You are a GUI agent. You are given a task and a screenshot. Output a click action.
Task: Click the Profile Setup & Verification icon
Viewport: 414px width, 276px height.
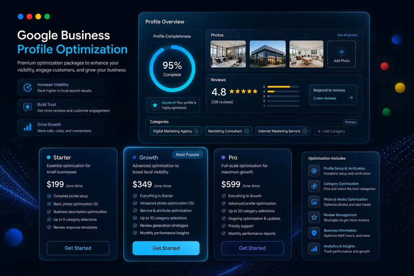(x=314, y=171)
